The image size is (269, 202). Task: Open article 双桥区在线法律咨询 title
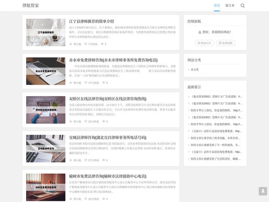(x=108, y=99)
